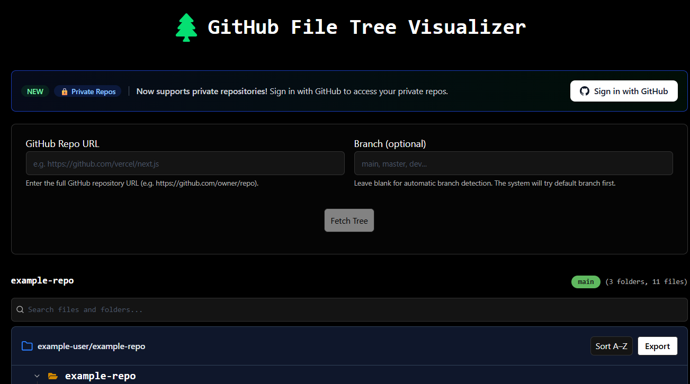Click the Search files and folders box
This screenshot has width=690, height=384.
(x=350, y=309)
